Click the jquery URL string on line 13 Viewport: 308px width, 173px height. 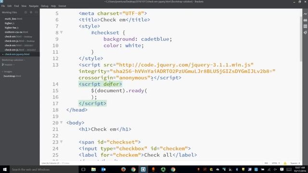point(185,65)
